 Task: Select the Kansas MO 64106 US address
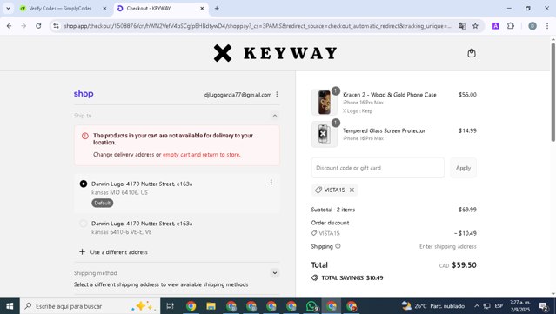pos(83,184)
